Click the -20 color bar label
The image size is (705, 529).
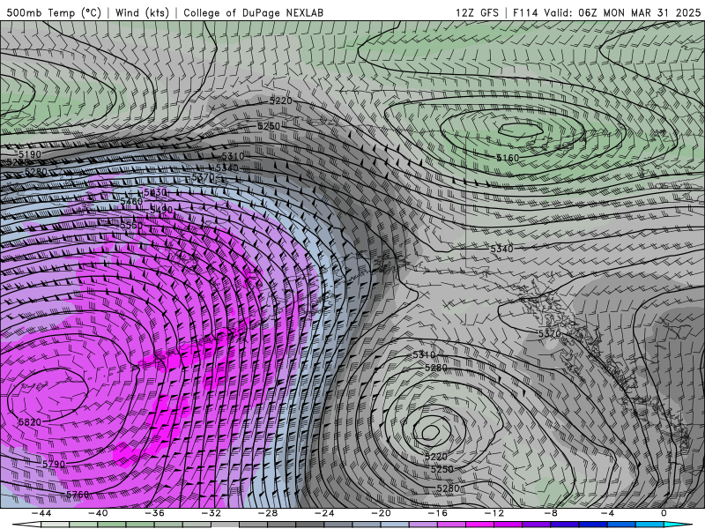382,513
